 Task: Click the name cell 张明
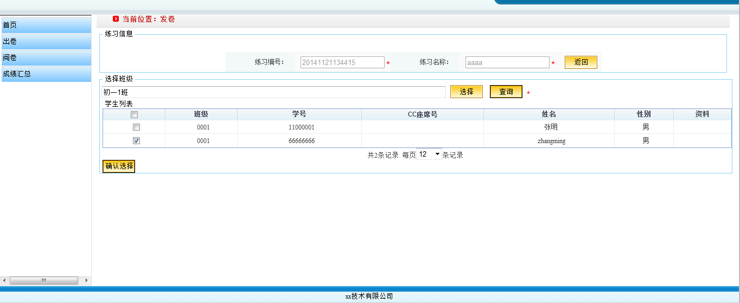pos(551,127)
